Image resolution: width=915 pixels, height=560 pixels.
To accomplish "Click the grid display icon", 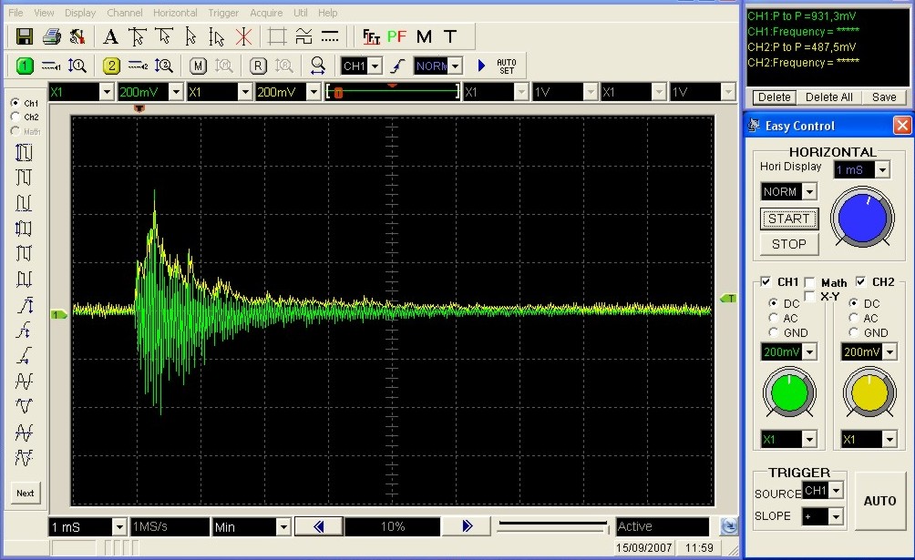I will [277, 36].
